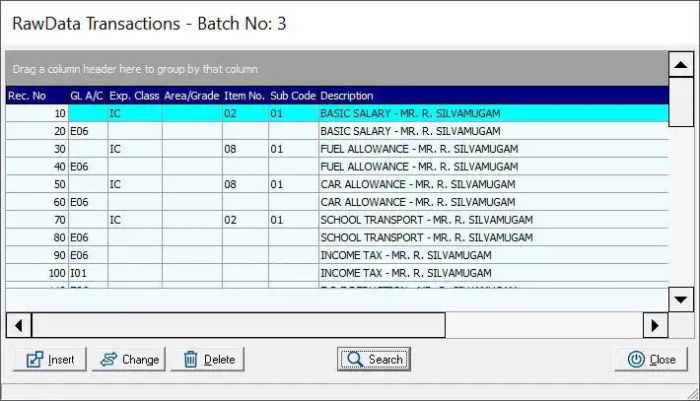Screen dimensions: 700x401
Task: Click I01 in record 100 row
Action: (x=88, y=273)
